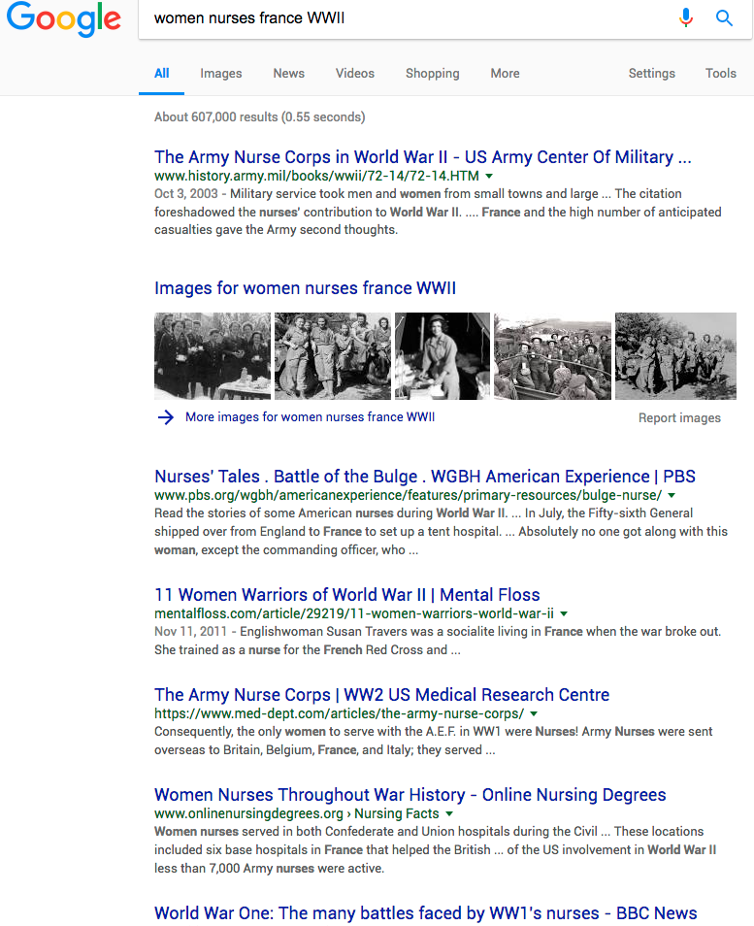Click Report images link
The height and width of the screenshot is (926, 754).
point(679,418)
